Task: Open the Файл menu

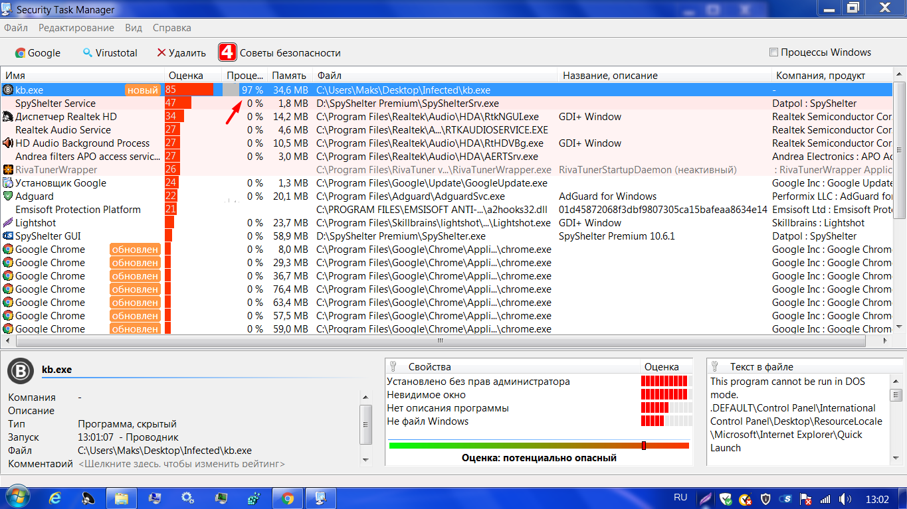Action: pos(16,28)
